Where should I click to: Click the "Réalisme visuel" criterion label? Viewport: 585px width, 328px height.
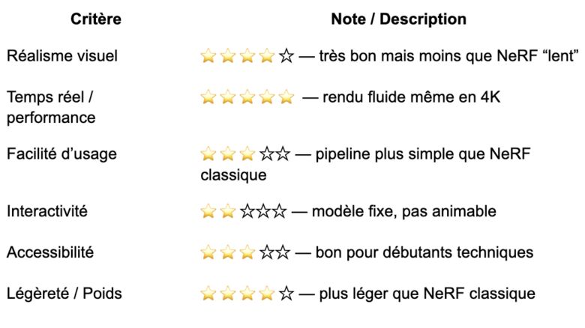62,56
